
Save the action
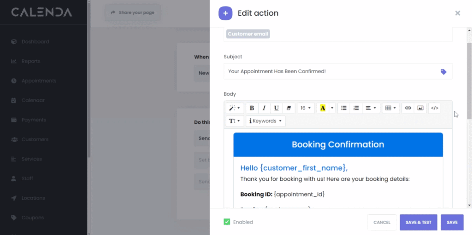452,223
